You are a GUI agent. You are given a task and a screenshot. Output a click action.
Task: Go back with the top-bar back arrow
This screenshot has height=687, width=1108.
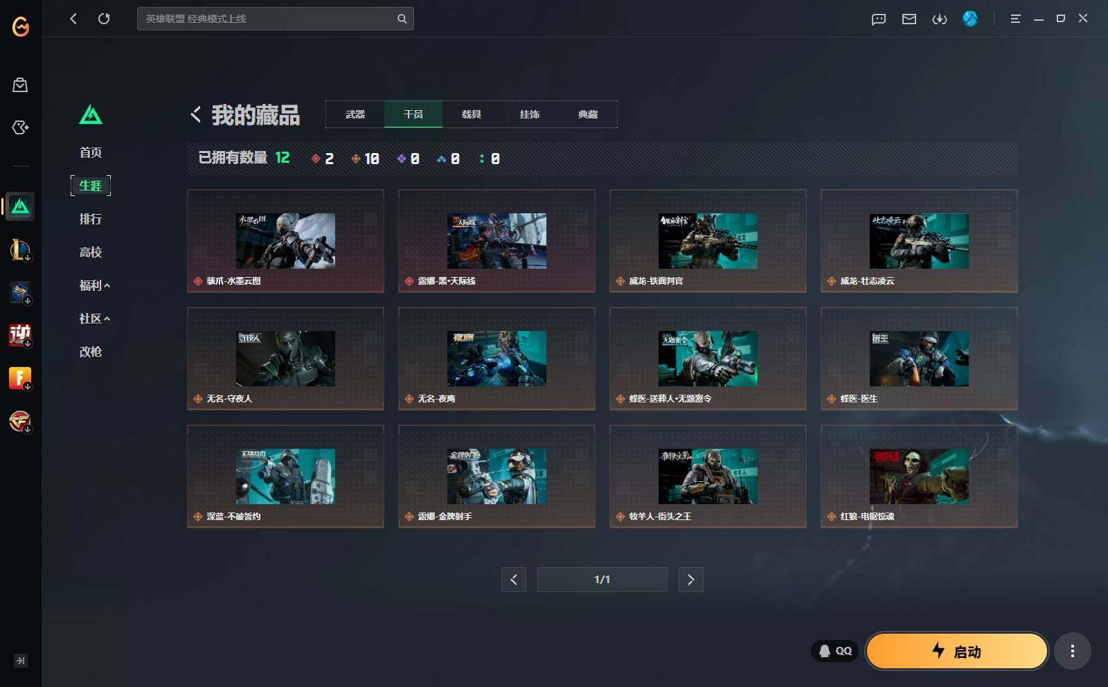[x=73, y=19]
